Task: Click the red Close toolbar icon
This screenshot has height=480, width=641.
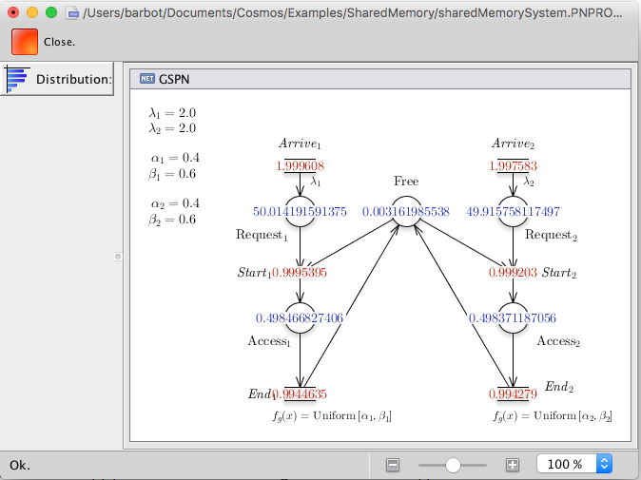Action: (x=26, y=42)
